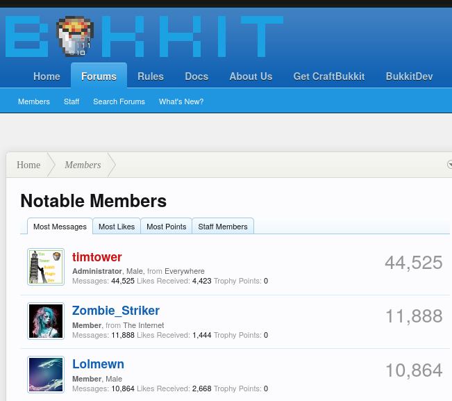452x401 pixels.
Task: Open Zombie_Striker's profile name link
Action: [x=115, y=311]
